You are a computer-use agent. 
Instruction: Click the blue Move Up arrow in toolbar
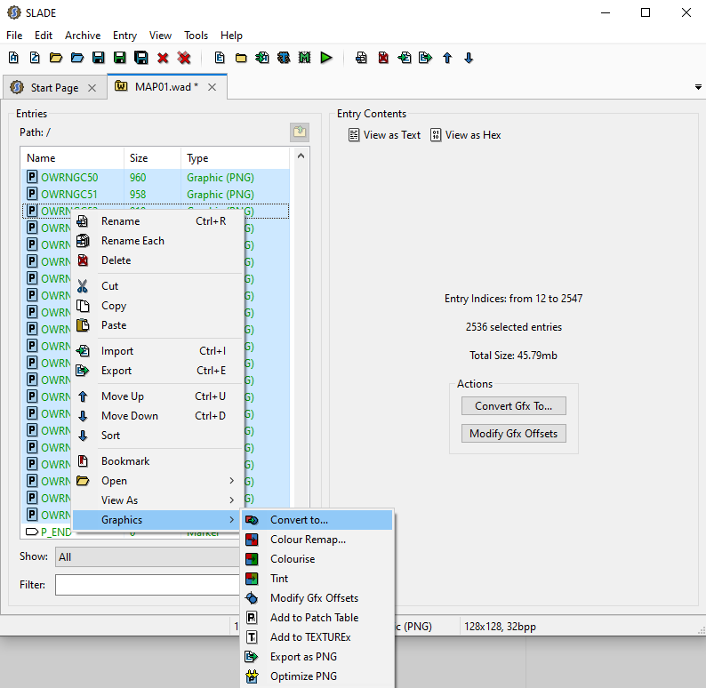[x=447, y=58]
